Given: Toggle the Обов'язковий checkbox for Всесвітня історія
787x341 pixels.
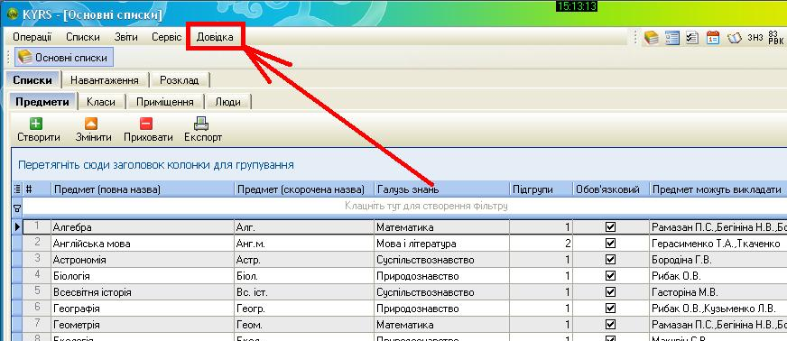Looking at the screenshot, I should (611, 292).
